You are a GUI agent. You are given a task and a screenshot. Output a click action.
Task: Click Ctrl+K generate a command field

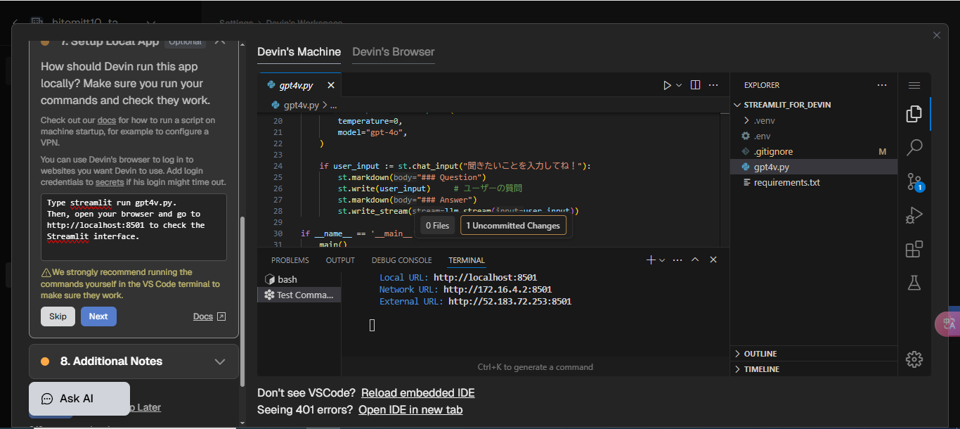536,367
